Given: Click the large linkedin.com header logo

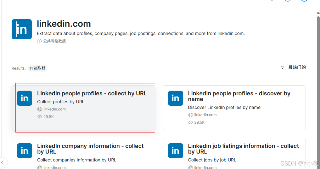Looking at the screenshot, I should point(22,29).
